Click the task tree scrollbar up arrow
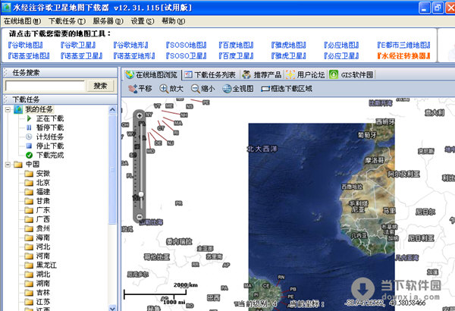 click(112, 109)
